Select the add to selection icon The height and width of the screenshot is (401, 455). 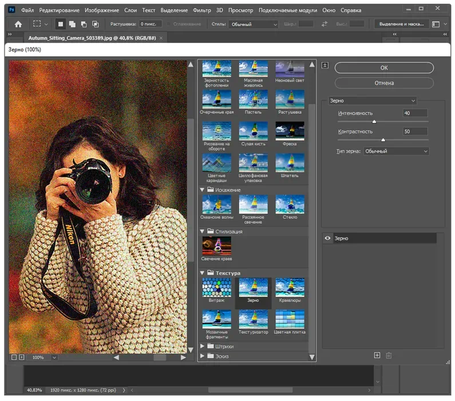click(72, 24)
